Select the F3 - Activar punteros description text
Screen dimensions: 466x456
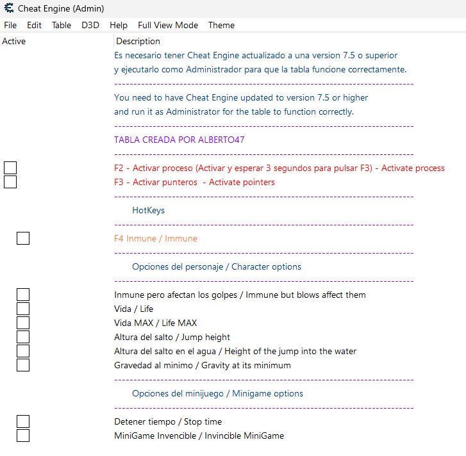(x=194, y=182)
